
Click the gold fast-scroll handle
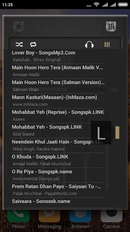(x=117, y=133)
